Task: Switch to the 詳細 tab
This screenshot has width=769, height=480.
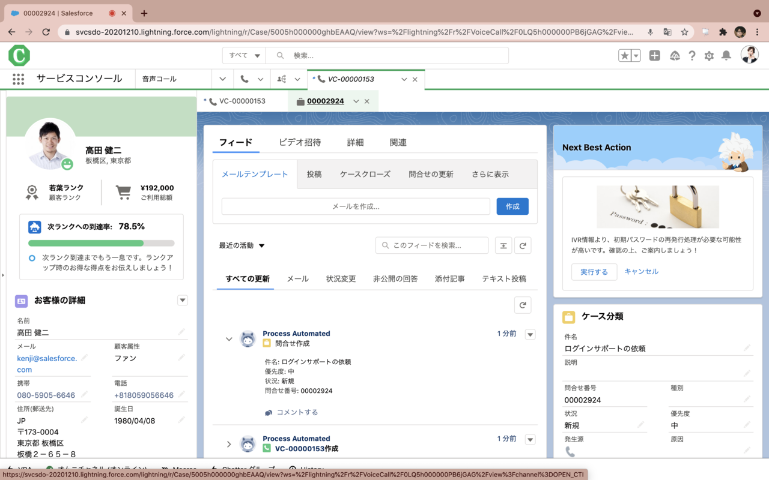Action: 355,142
